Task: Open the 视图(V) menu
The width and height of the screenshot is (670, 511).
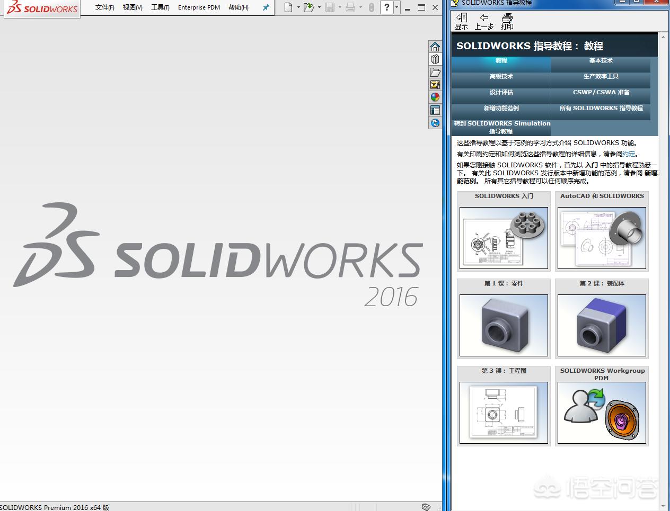Action: coord(133,7)
